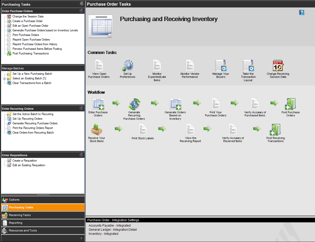Viewport: 315px width, 242px height.
Task: Click refresh icon in Purchasing Tasks header
Action: 82,4
